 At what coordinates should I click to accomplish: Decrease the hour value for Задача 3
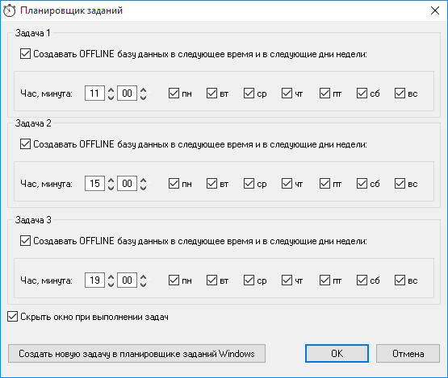(x=111, y=285)
